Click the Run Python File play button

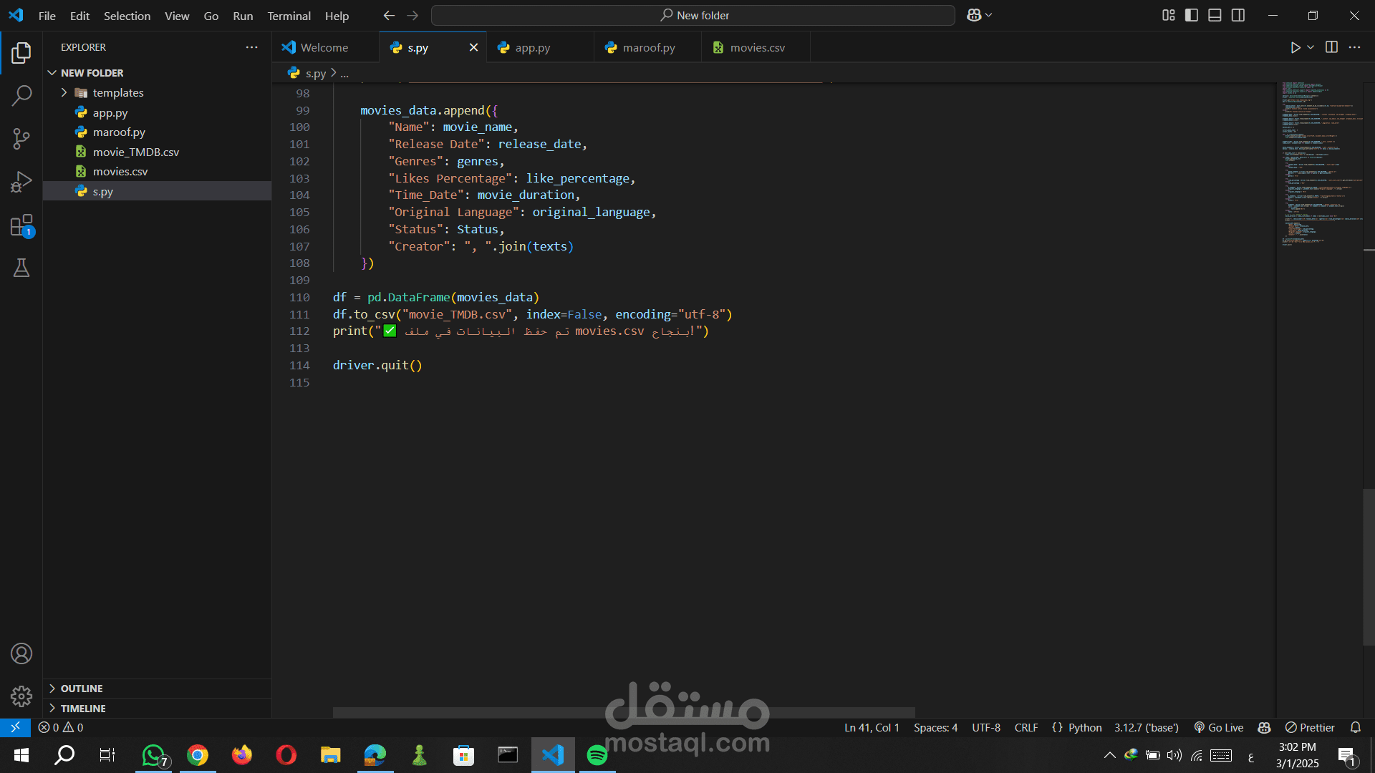[1295, 47]
